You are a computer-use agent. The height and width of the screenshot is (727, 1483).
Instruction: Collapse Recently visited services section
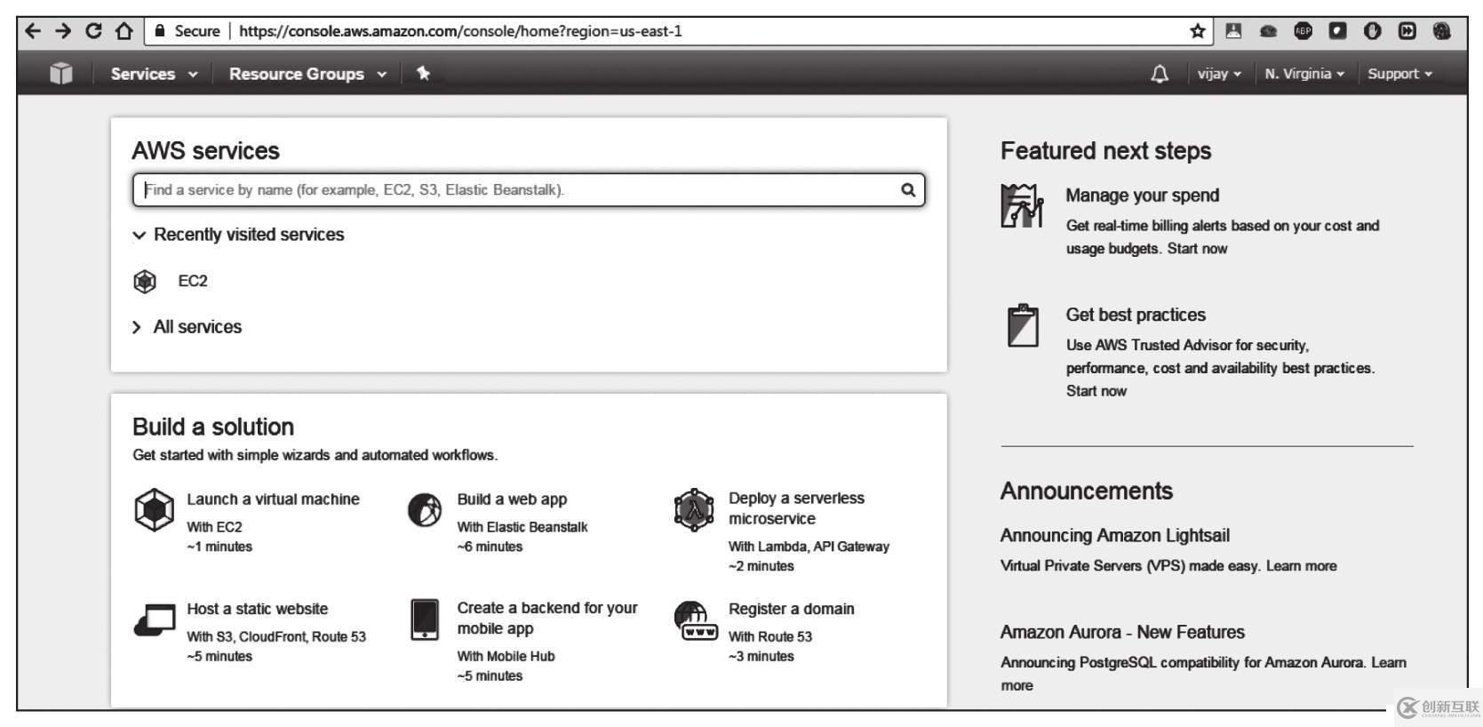tap(238, 235)
